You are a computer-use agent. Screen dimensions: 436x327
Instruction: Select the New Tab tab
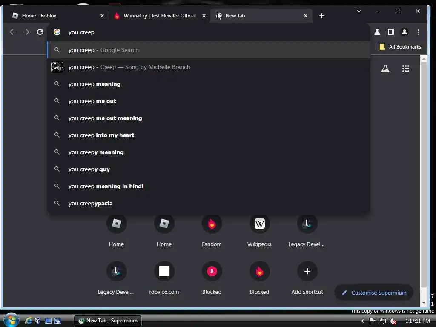(x=261, y=16)
